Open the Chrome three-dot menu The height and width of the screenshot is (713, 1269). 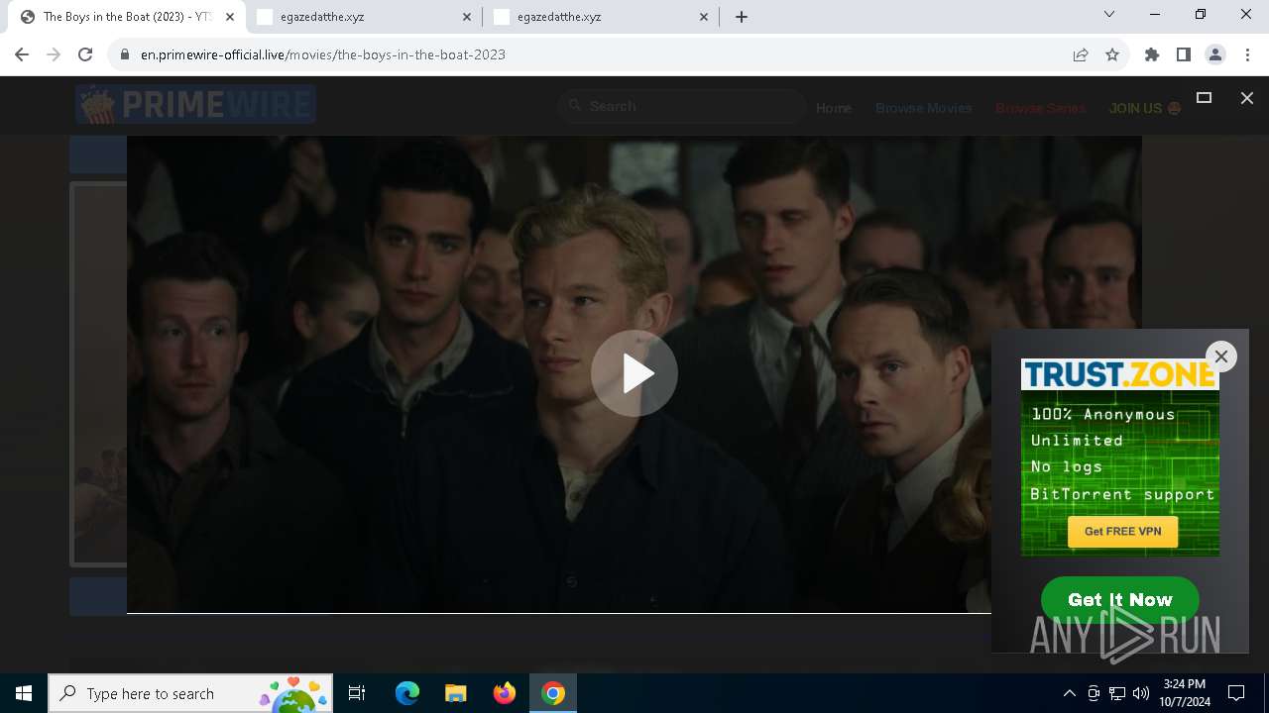1247,54
